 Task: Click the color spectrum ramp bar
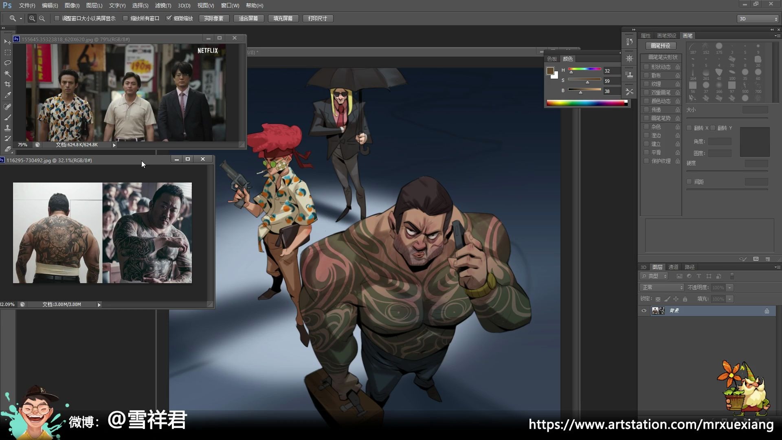tap(587, 103)
